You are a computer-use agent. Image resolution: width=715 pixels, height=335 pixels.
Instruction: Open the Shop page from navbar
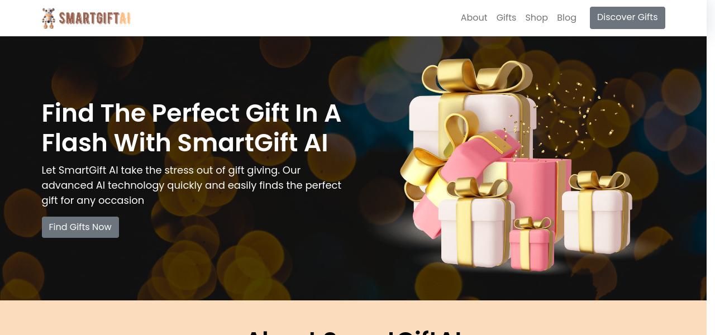point(536,18)
